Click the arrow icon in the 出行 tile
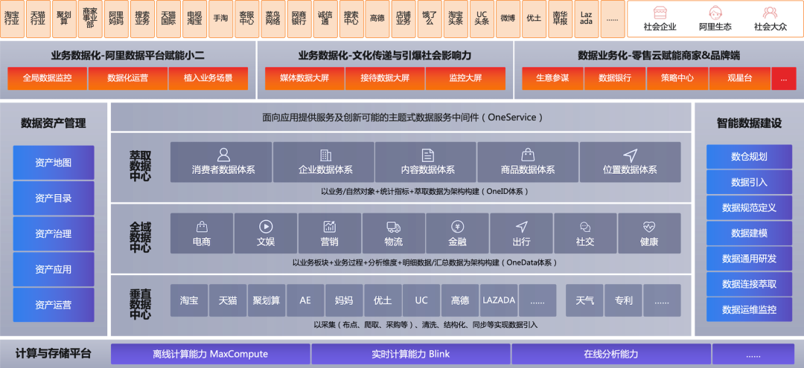The width and height of the screenshot is (804, 368). pos(521,226)
